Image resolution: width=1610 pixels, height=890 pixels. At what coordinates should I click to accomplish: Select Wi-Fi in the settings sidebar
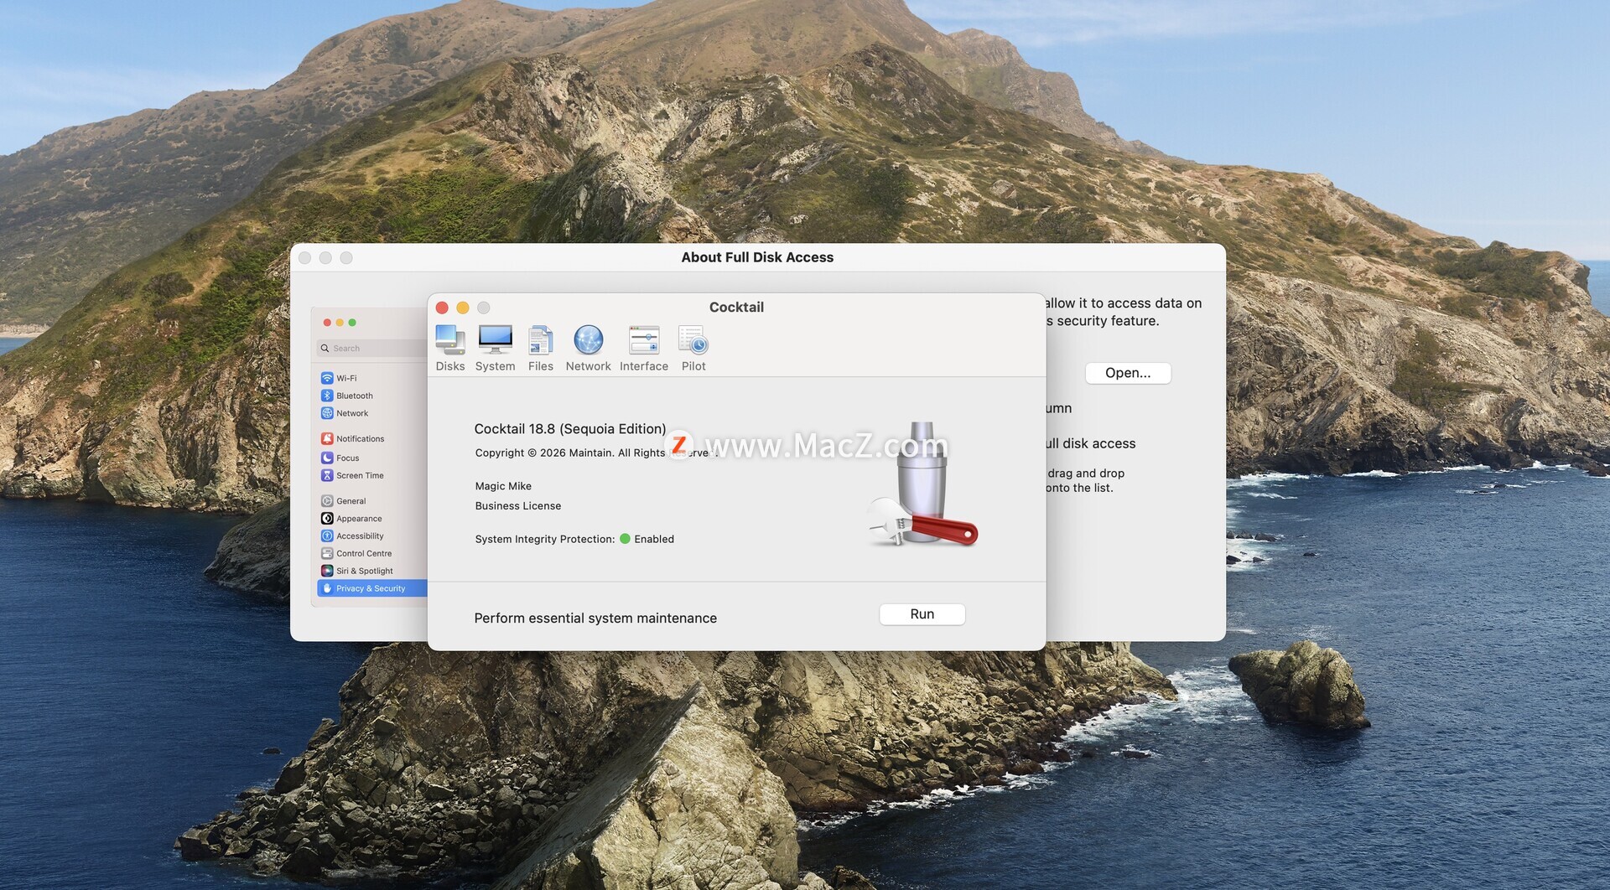[x=346, y=378]
